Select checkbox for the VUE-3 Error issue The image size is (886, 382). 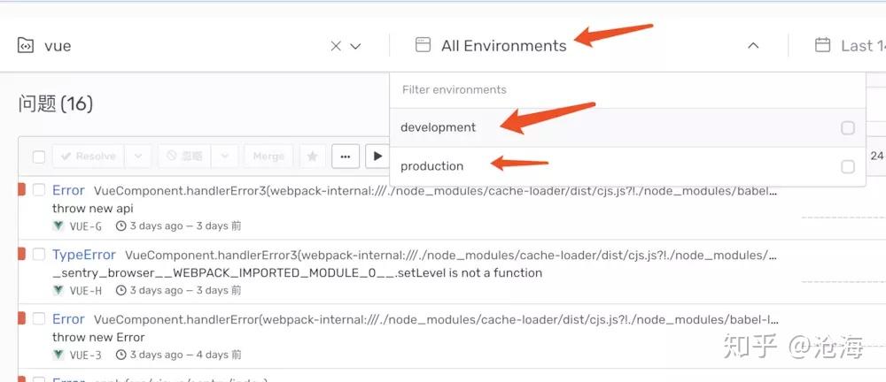point(39,318)
